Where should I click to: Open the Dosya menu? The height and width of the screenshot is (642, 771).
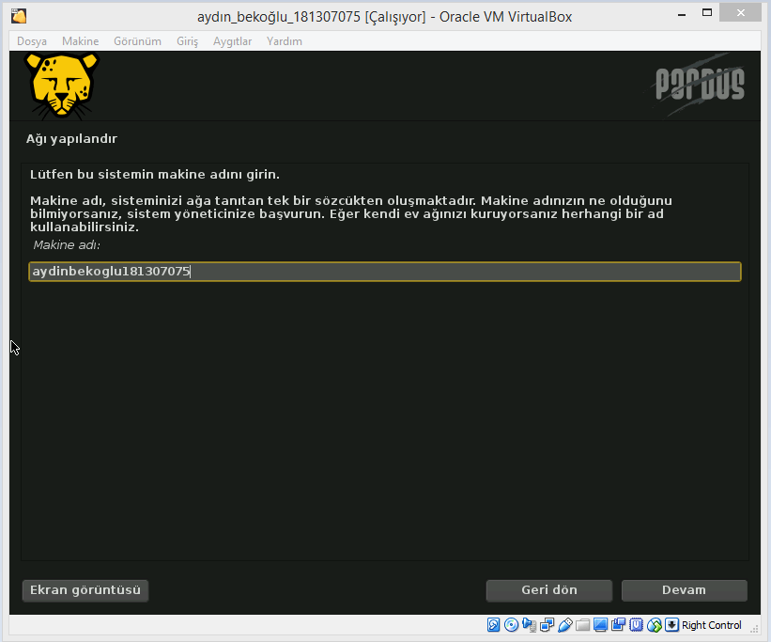(x=32, y=41)
